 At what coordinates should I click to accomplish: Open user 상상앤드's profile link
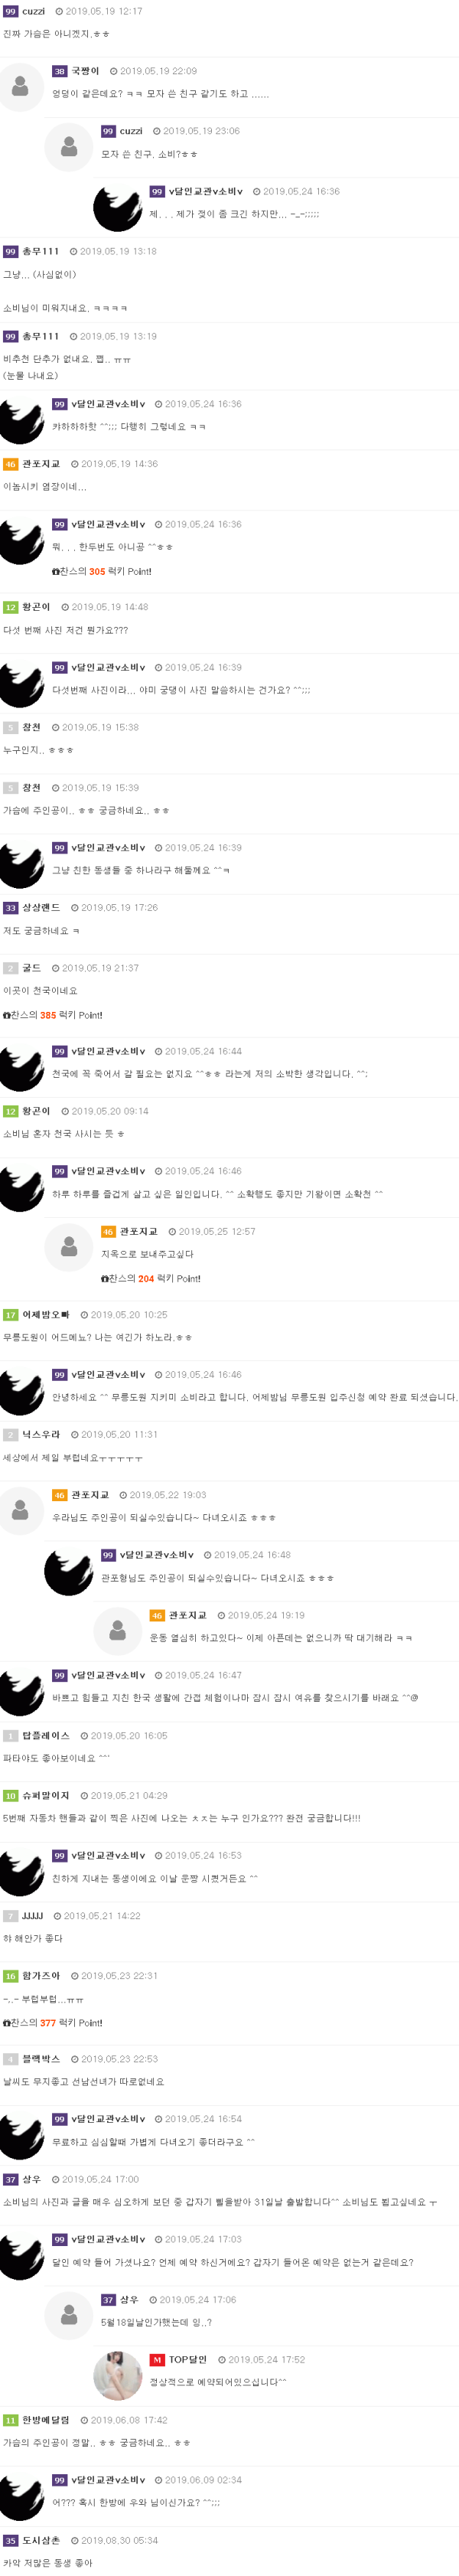coord(41,908)
